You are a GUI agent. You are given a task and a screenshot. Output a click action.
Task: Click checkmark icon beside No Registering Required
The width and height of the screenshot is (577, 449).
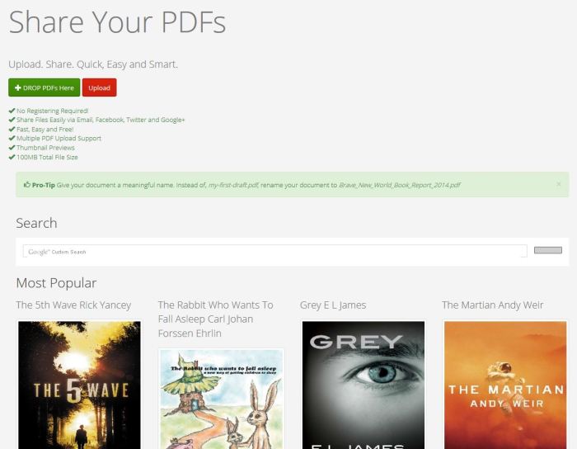pos(12,111)
